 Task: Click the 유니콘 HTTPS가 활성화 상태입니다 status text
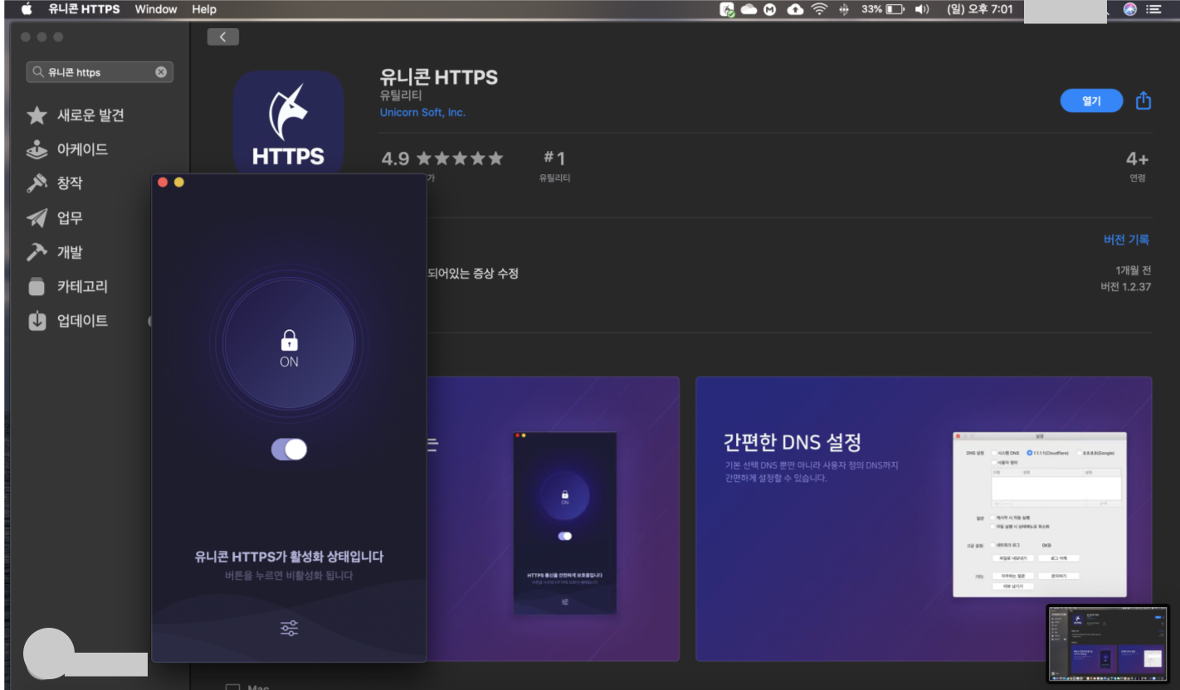pos(289,556)
